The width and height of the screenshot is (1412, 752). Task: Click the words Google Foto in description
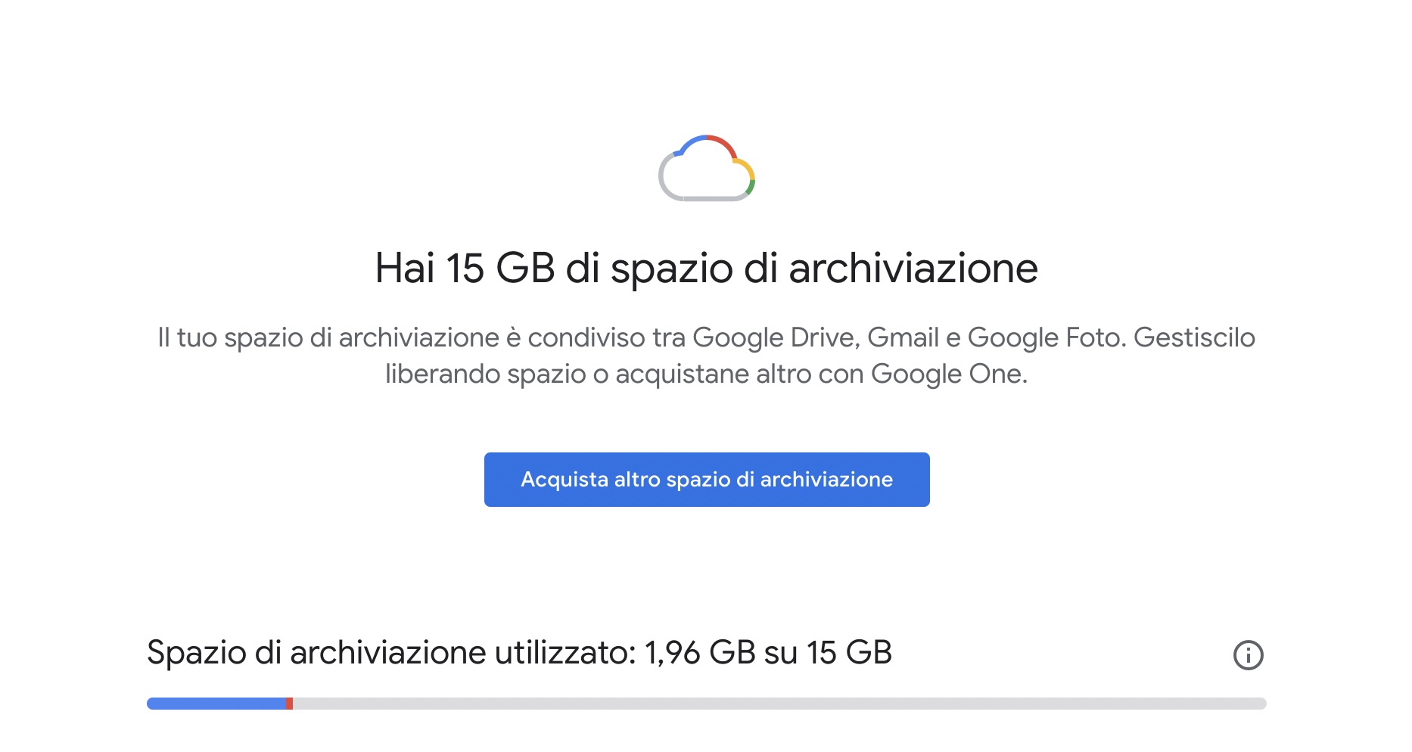pos(1046,337)
